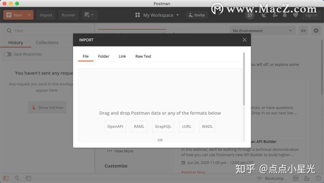Open the Runner
This screenshot has height=183, width=324.
click(68, 15)
